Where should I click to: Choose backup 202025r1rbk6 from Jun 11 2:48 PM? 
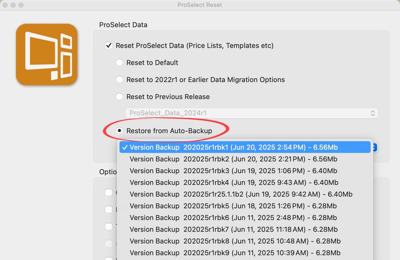tap(233, 218)
